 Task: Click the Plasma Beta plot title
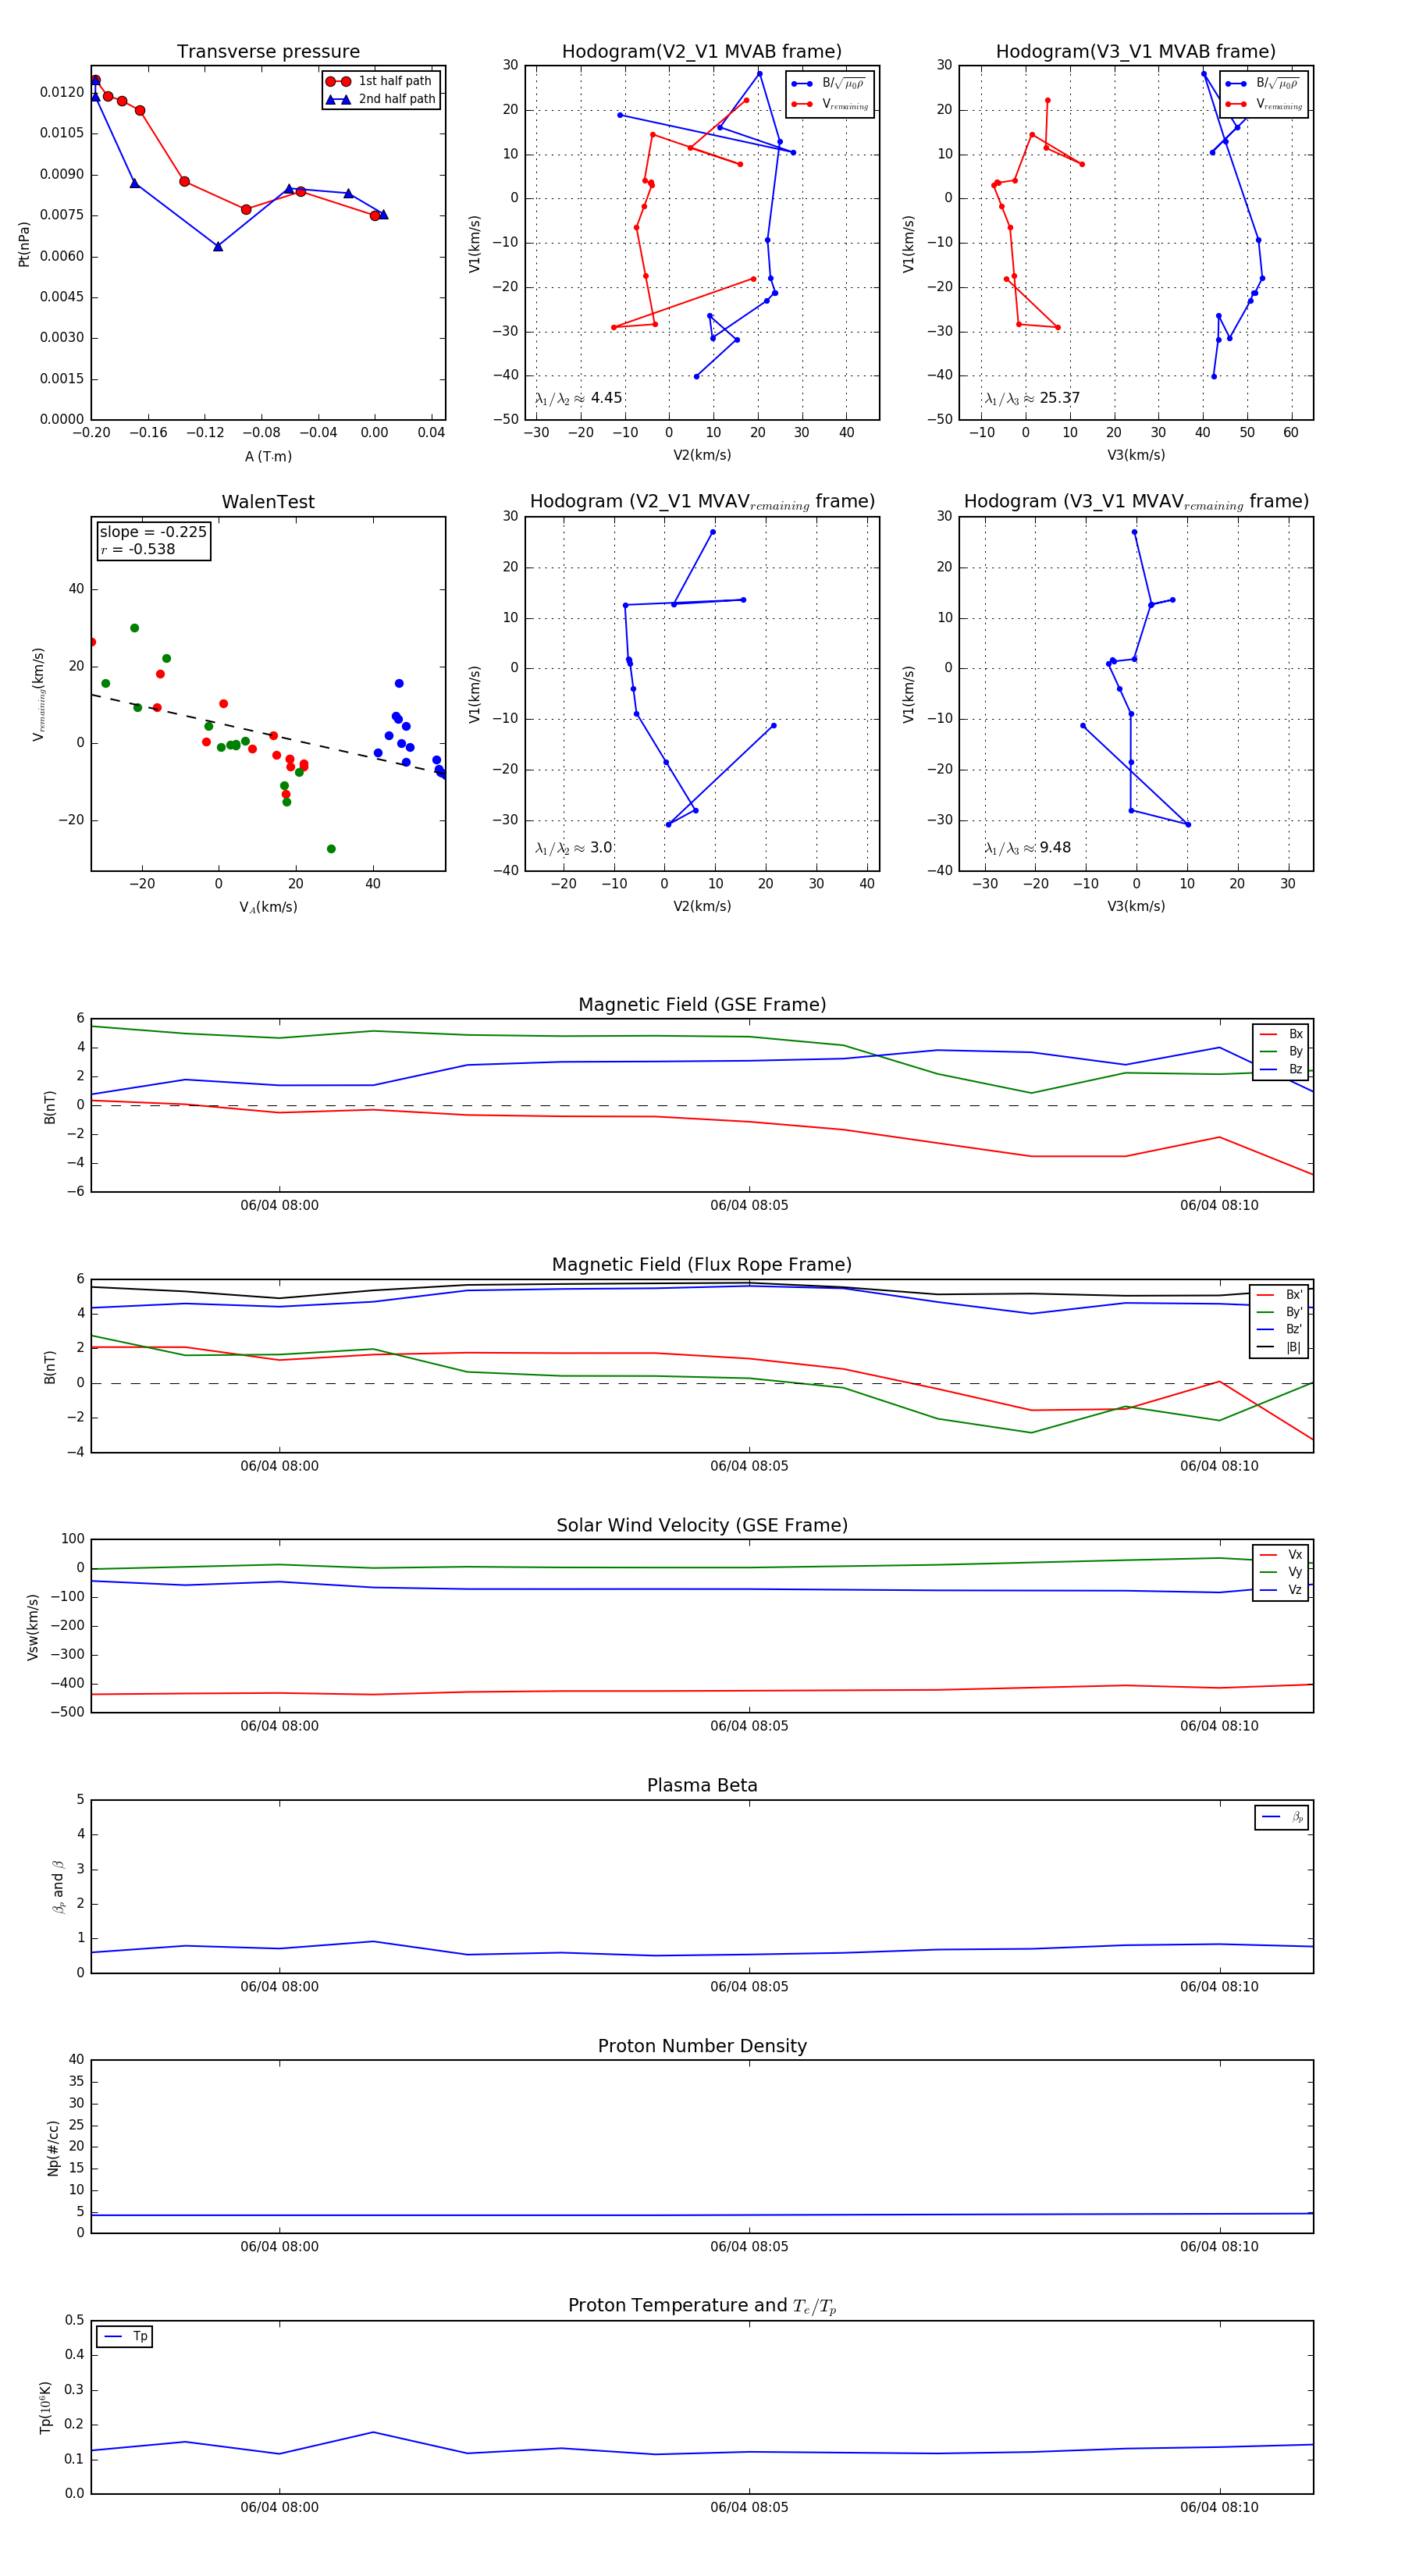click(x=702, y=1785)
